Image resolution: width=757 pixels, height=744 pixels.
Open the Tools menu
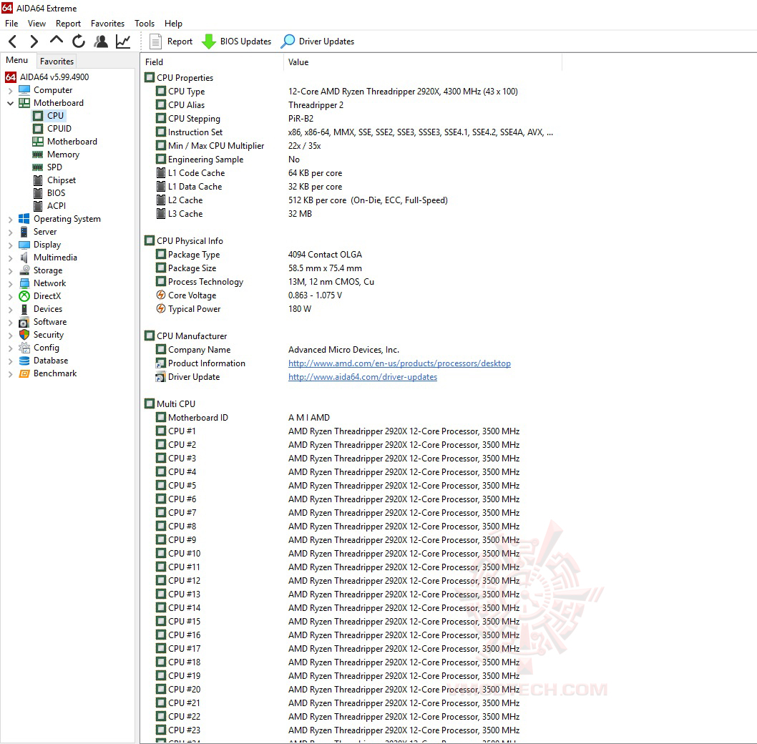click(x=145, y=23)
